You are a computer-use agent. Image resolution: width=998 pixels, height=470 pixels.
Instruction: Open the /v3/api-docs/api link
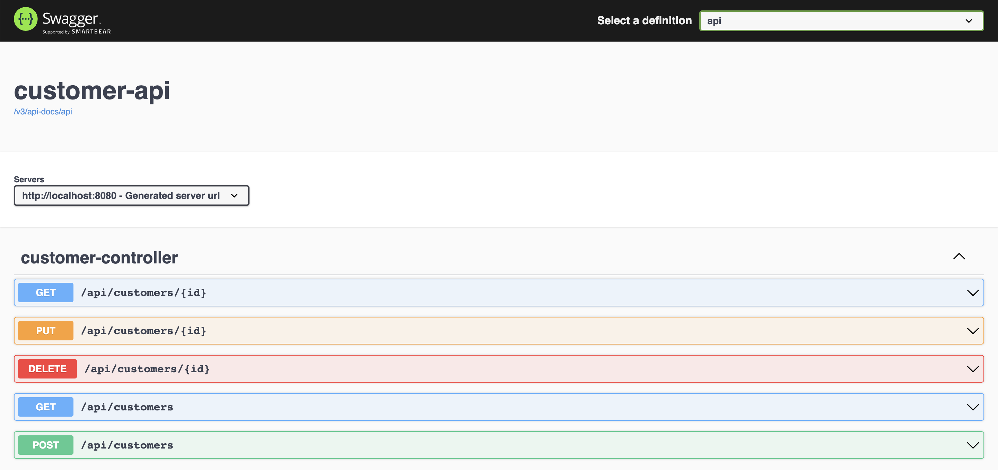tap(43, 112)
